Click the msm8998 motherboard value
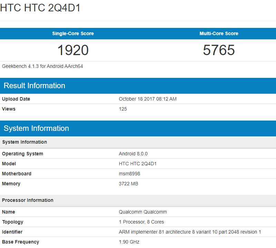This screenshot has height=248, width=276. coord(129,174)
